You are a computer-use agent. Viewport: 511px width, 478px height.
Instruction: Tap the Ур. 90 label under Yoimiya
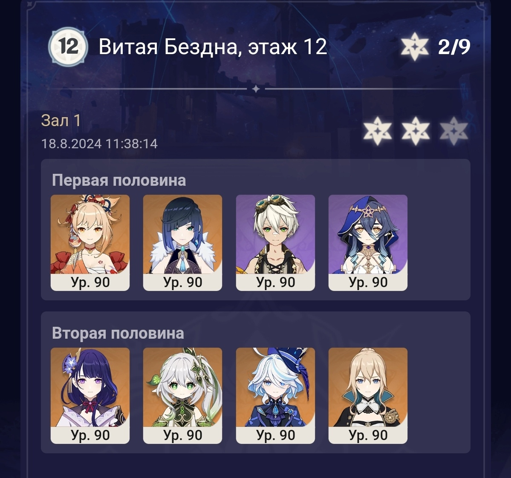90,282
